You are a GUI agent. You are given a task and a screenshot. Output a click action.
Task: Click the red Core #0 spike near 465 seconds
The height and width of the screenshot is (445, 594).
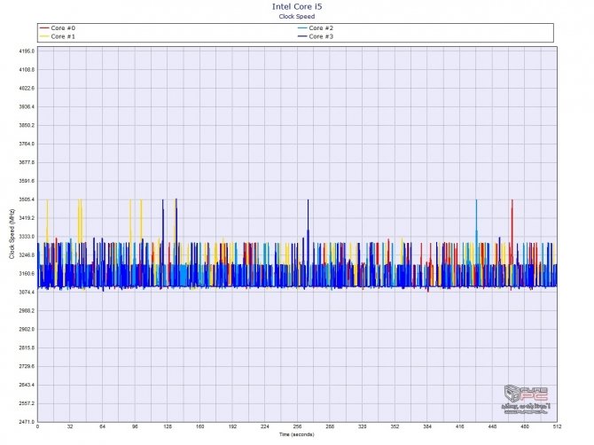coord(512,222)
